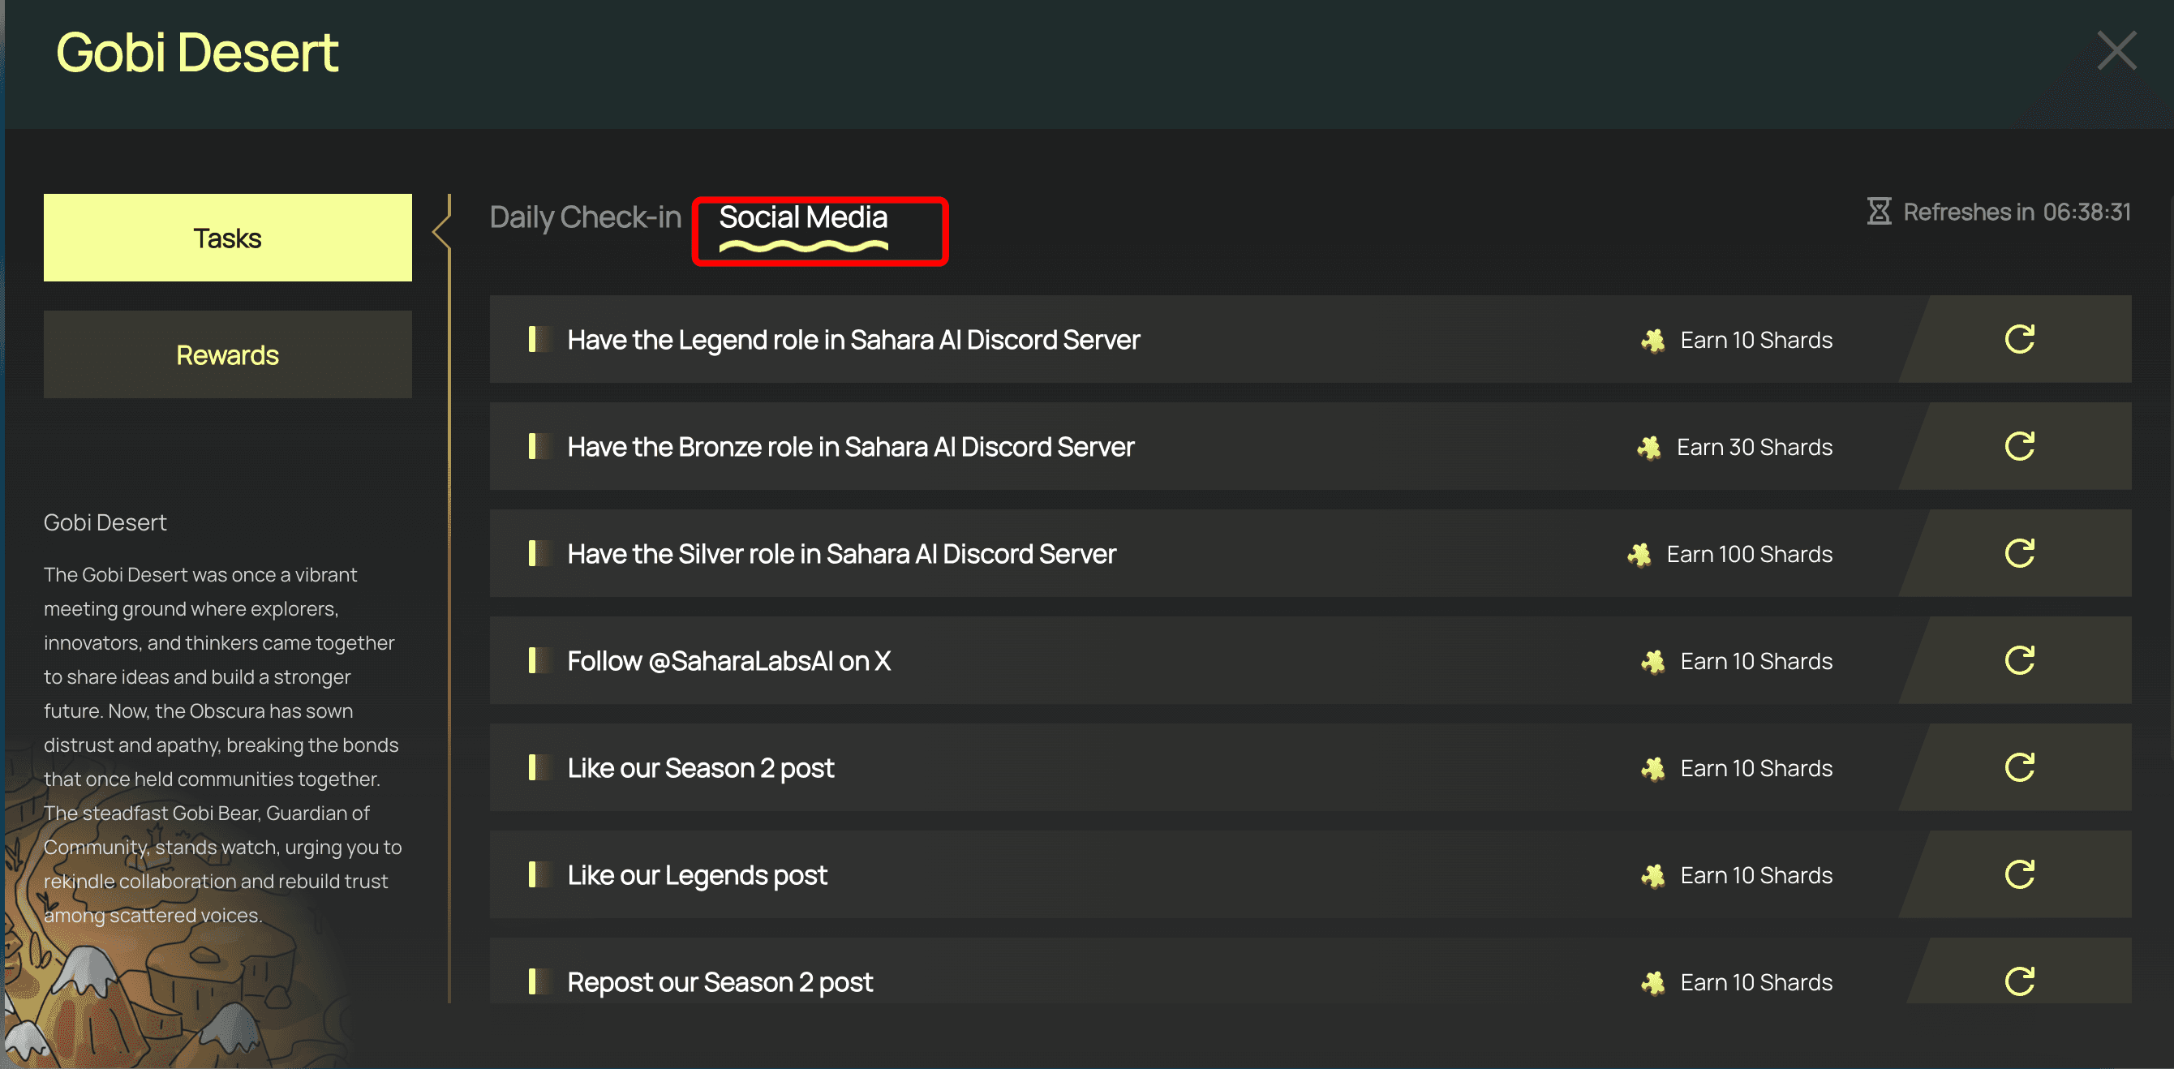Viewport: 2174px width, 1069px height.
Task: Click the shard icon beside Earn 100 Shards
Action: (1639, 554)
